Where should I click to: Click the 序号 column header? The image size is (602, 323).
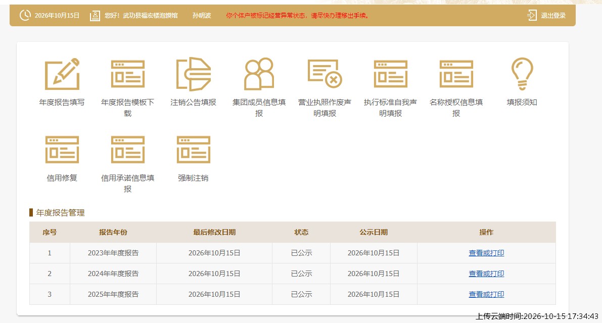coord(50,232)
